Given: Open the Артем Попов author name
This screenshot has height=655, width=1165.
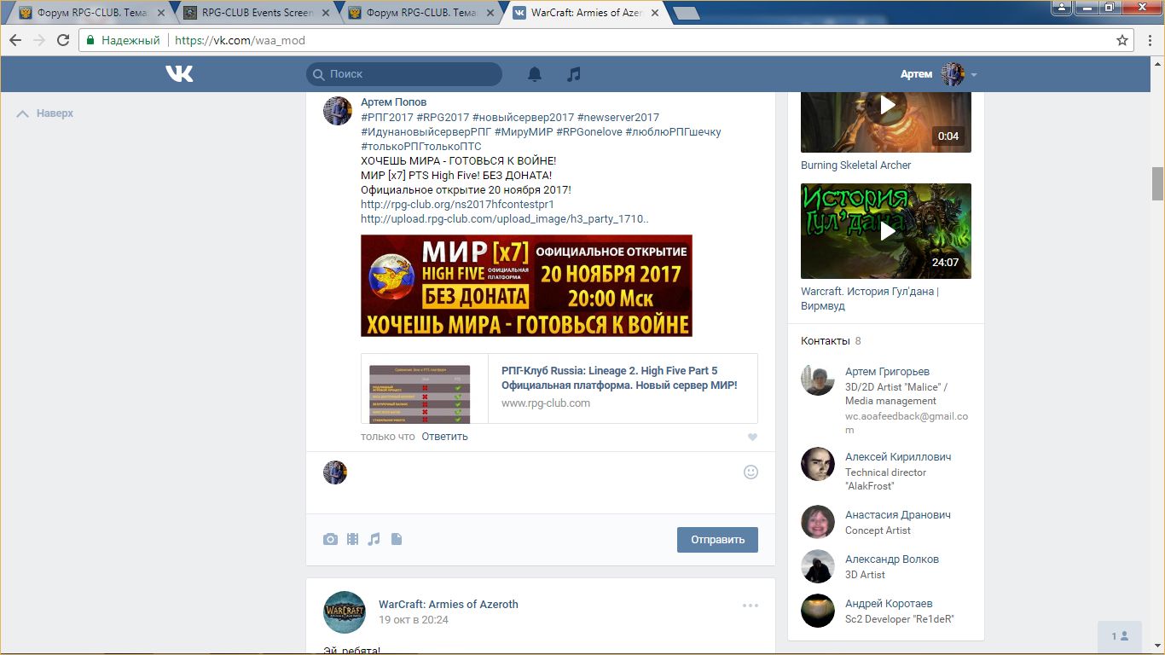Looking at the screenshot, I should (x=393, y=102).
